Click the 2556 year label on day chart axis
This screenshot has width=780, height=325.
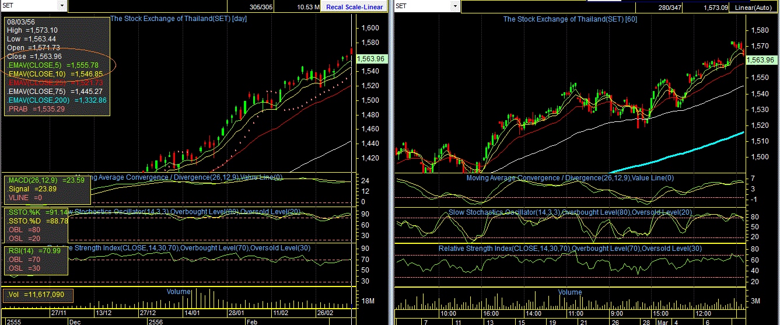[155, 321]
